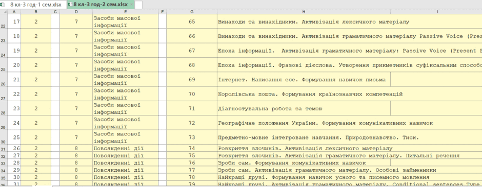Image resolution: width=482 pixels, height=187 pixels.
Task: Click cell containing number 20 in column A
Action: [x=15, y=65]
